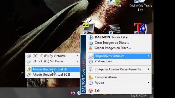Expand the Dispositivos virtuales submenu arrow
The height and width of the screenshot is (98, 175).
click(x=148, y=56)
